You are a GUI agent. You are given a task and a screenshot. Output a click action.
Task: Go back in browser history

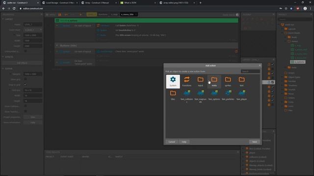[x=3, y=9]
